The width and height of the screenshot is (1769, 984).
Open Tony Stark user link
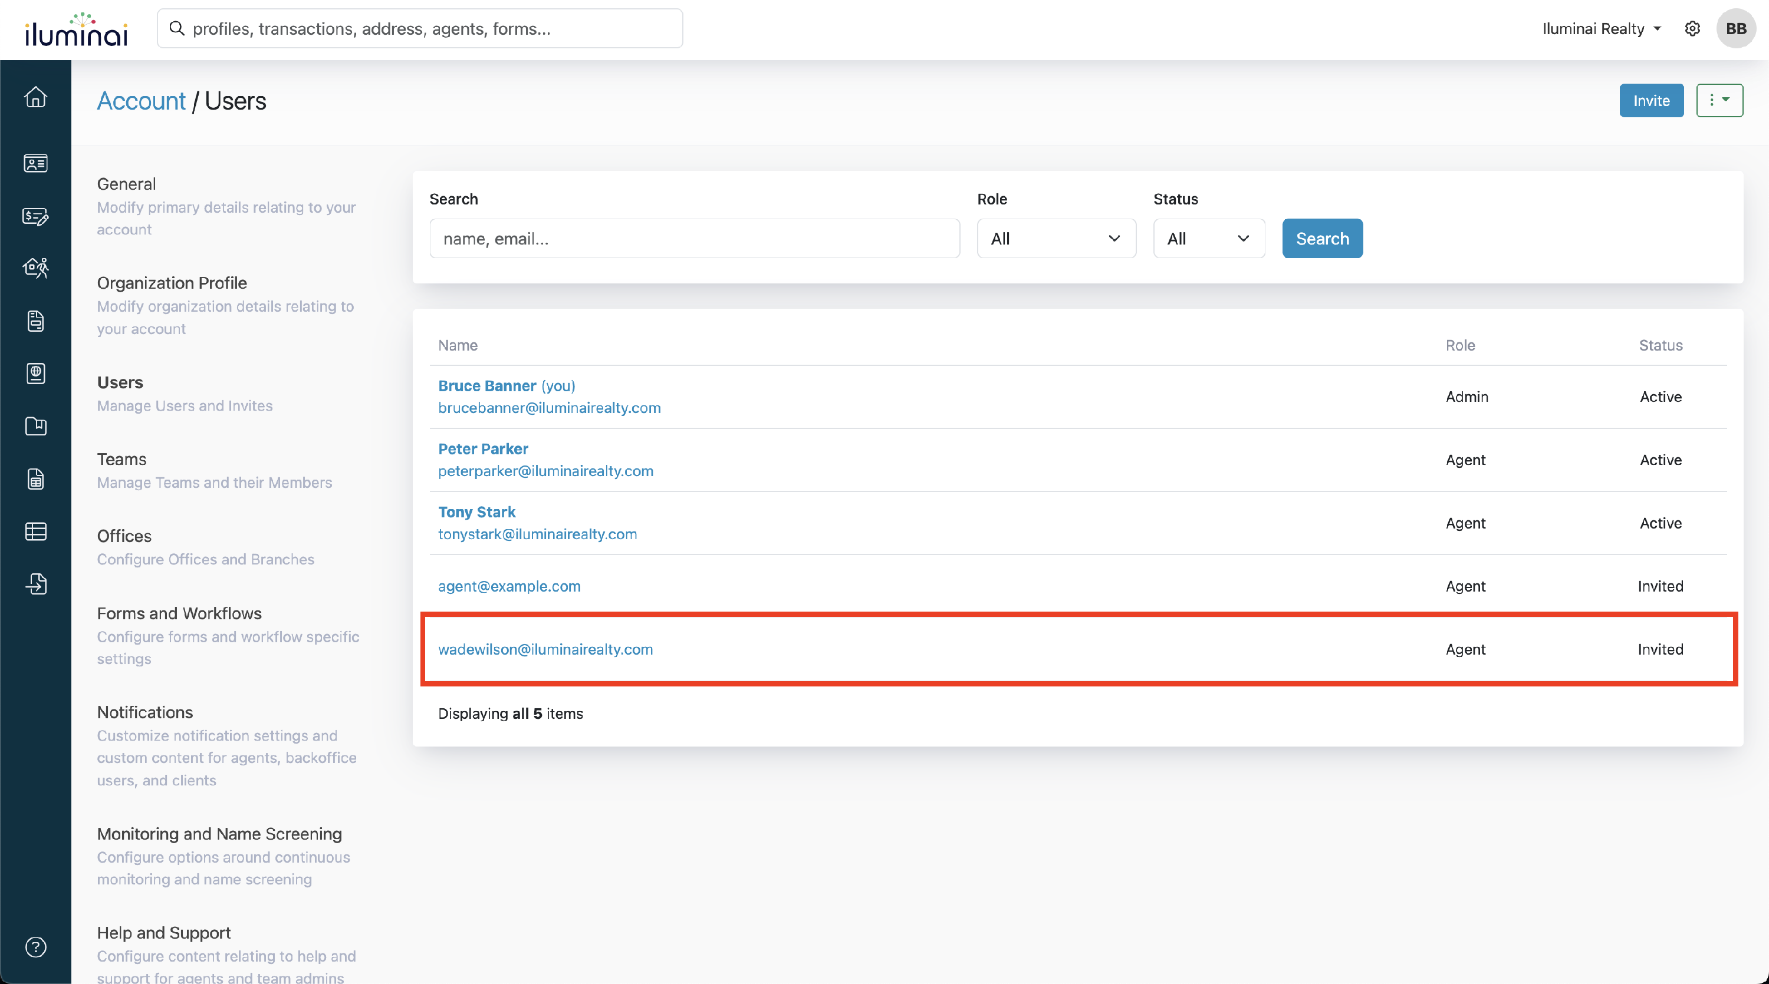click(476, 512)
